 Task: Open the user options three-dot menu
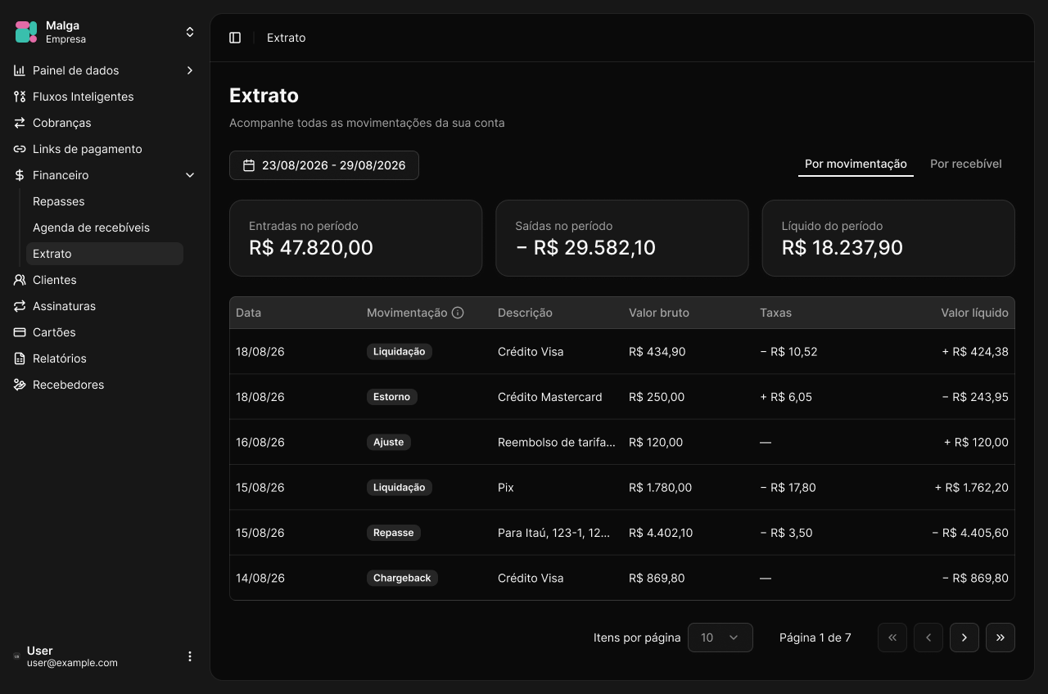click(190, 656)
